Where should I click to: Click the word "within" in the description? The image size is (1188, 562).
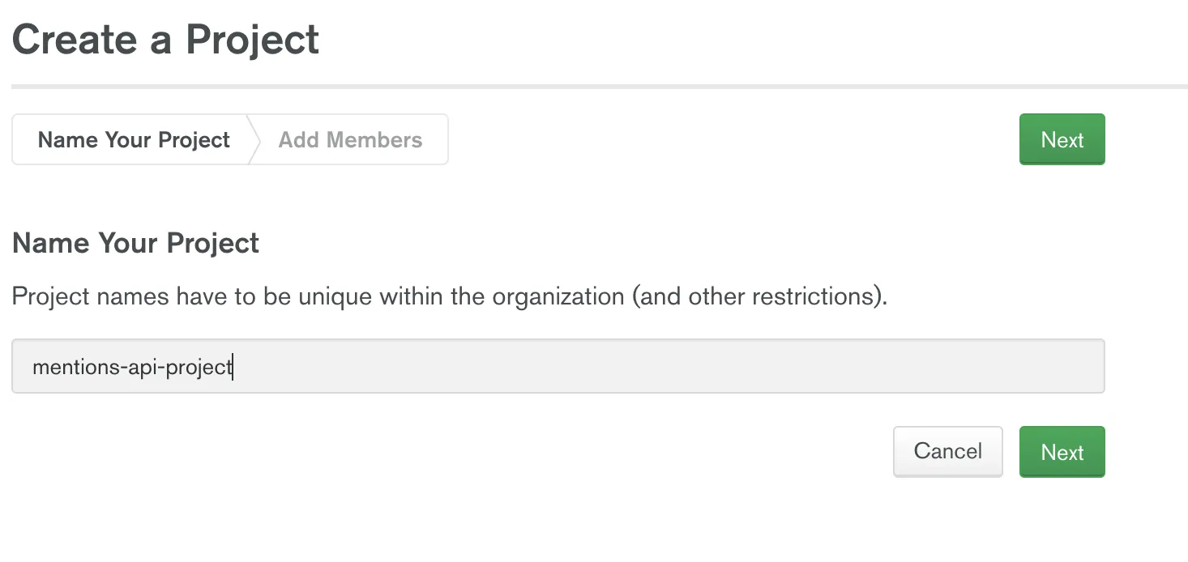[x=407, y=296]
